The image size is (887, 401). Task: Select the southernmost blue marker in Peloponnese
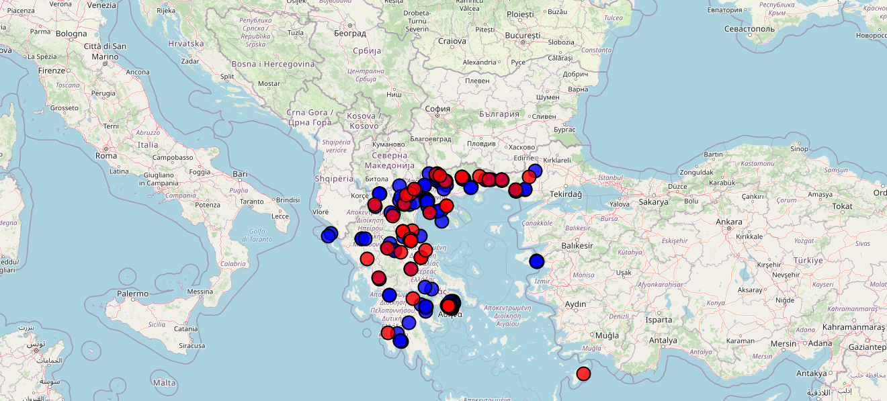point(400,341)
